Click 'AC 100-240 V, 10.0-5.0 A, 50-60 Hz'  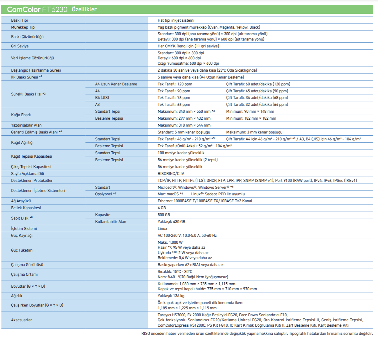[x=187, y=236]
